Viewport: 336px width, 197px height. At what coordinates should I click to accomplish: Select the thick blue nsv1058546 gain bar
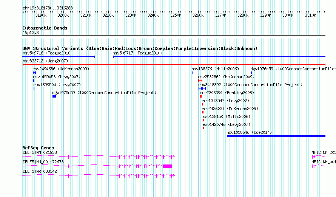(276, 136)
